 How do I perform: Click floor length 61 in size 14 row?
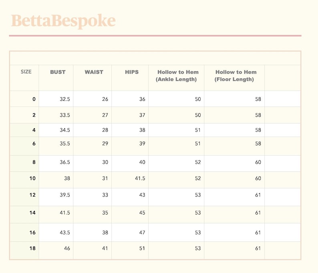pos(258,213)
